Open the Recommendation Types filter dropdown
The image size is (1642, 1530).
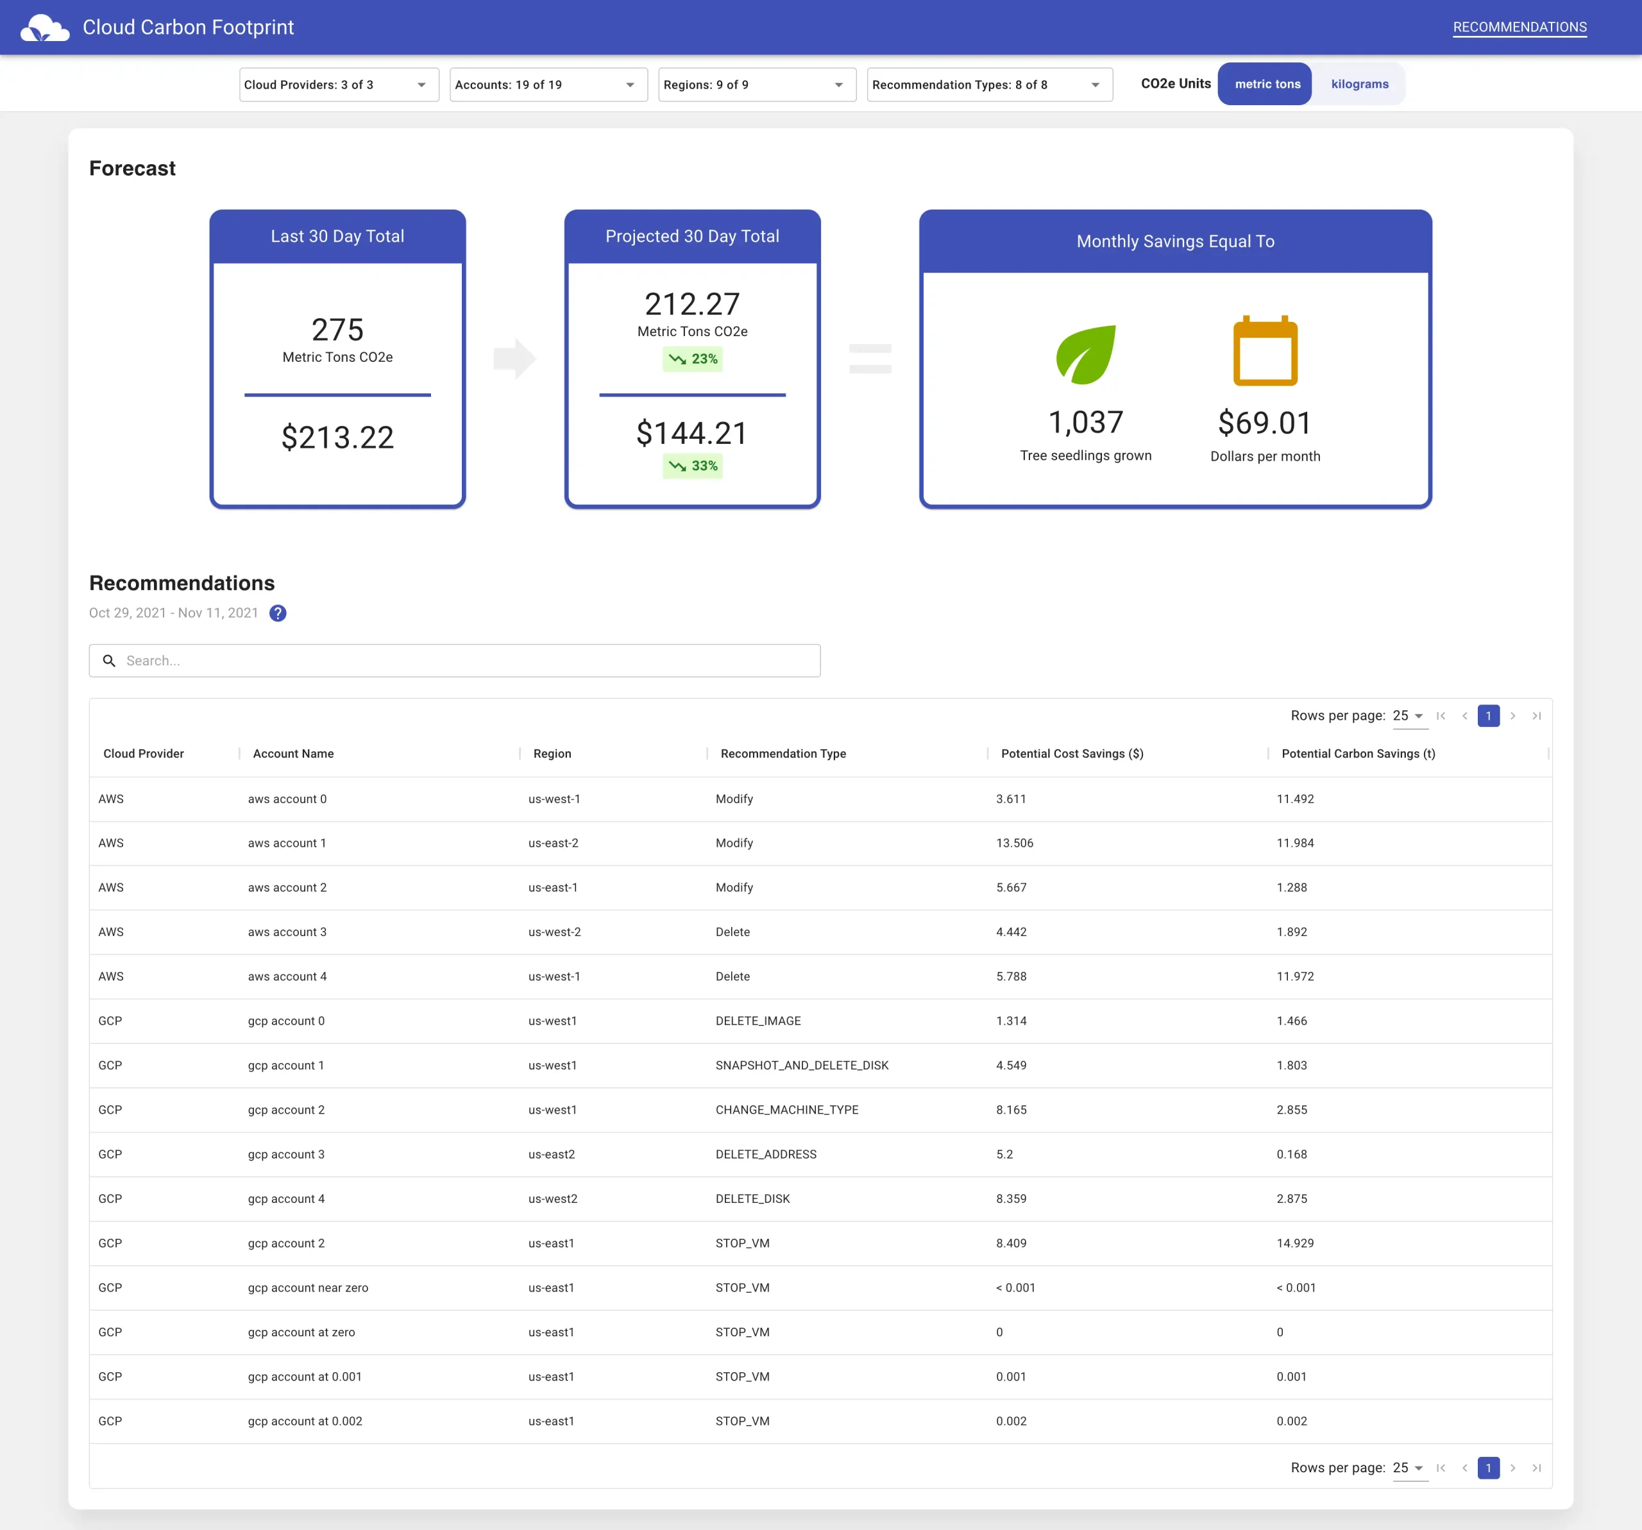tap(988, 85)
